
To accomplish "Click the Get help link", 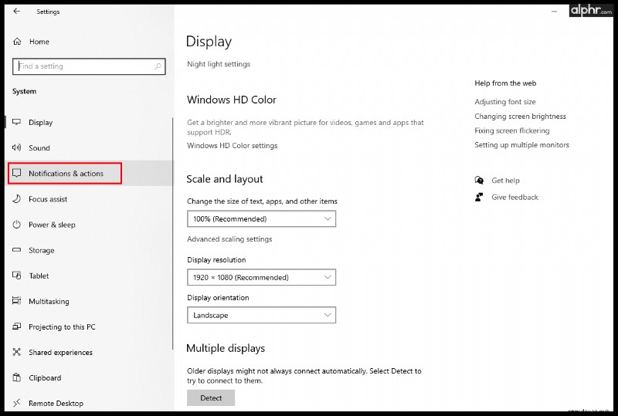I will [x=505, y=181].
